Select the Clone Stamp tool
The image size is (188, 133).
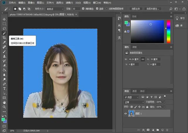pos(4,56)
